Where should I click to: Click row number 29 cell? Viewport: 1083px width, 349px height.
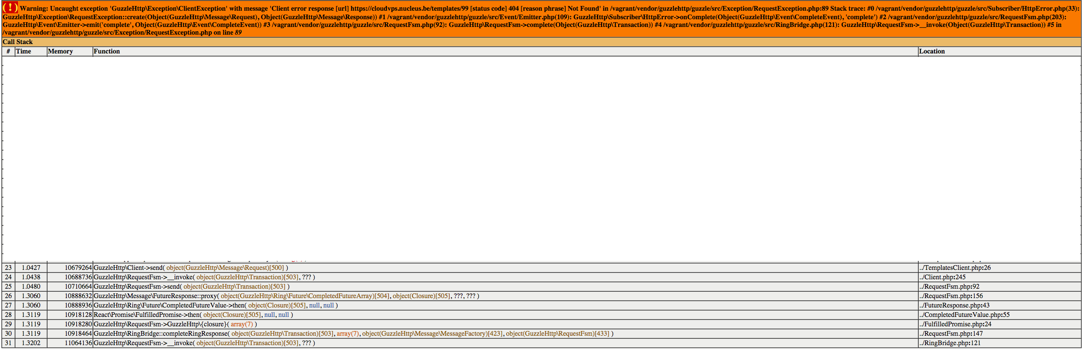[x=9, y=324]
